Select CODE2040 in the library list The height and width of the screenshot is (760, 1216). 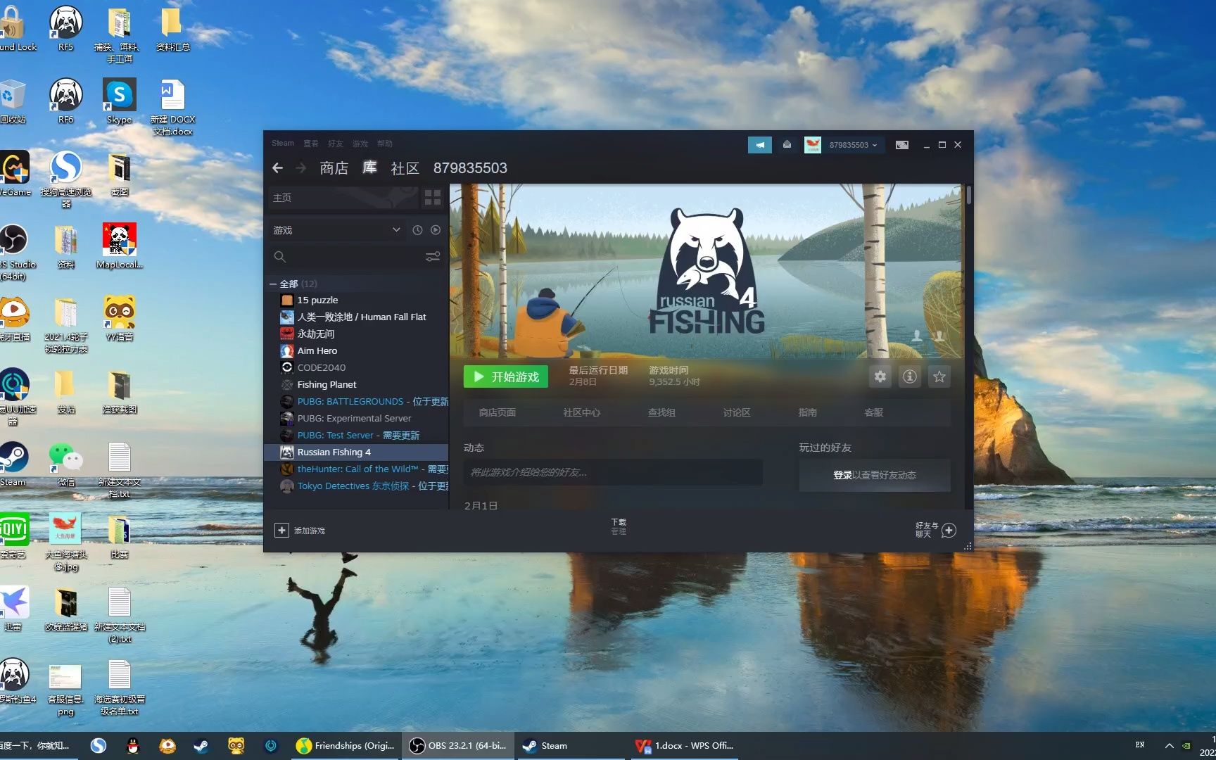[357, 367]
